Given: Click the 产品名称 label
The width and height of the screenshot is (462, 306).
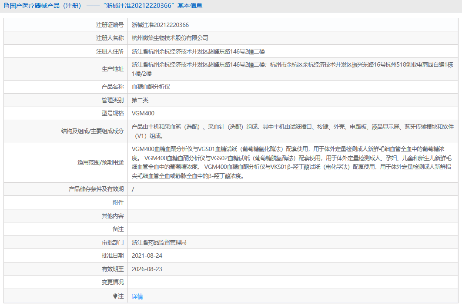Looking at the screenshot, I should click(x=113, y=87).
